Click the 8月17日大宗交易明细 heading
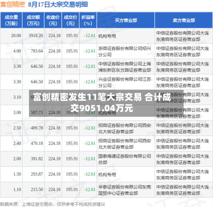213x207 pixels. point(58,4)
